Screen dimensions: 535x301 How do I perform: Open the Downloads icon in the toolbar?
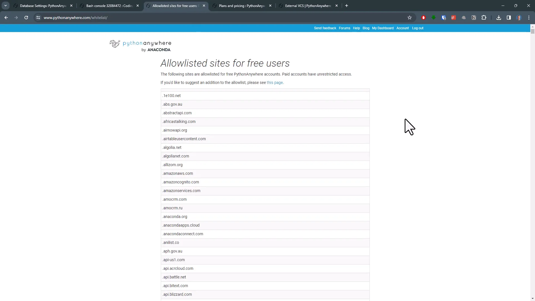[498, 18]
